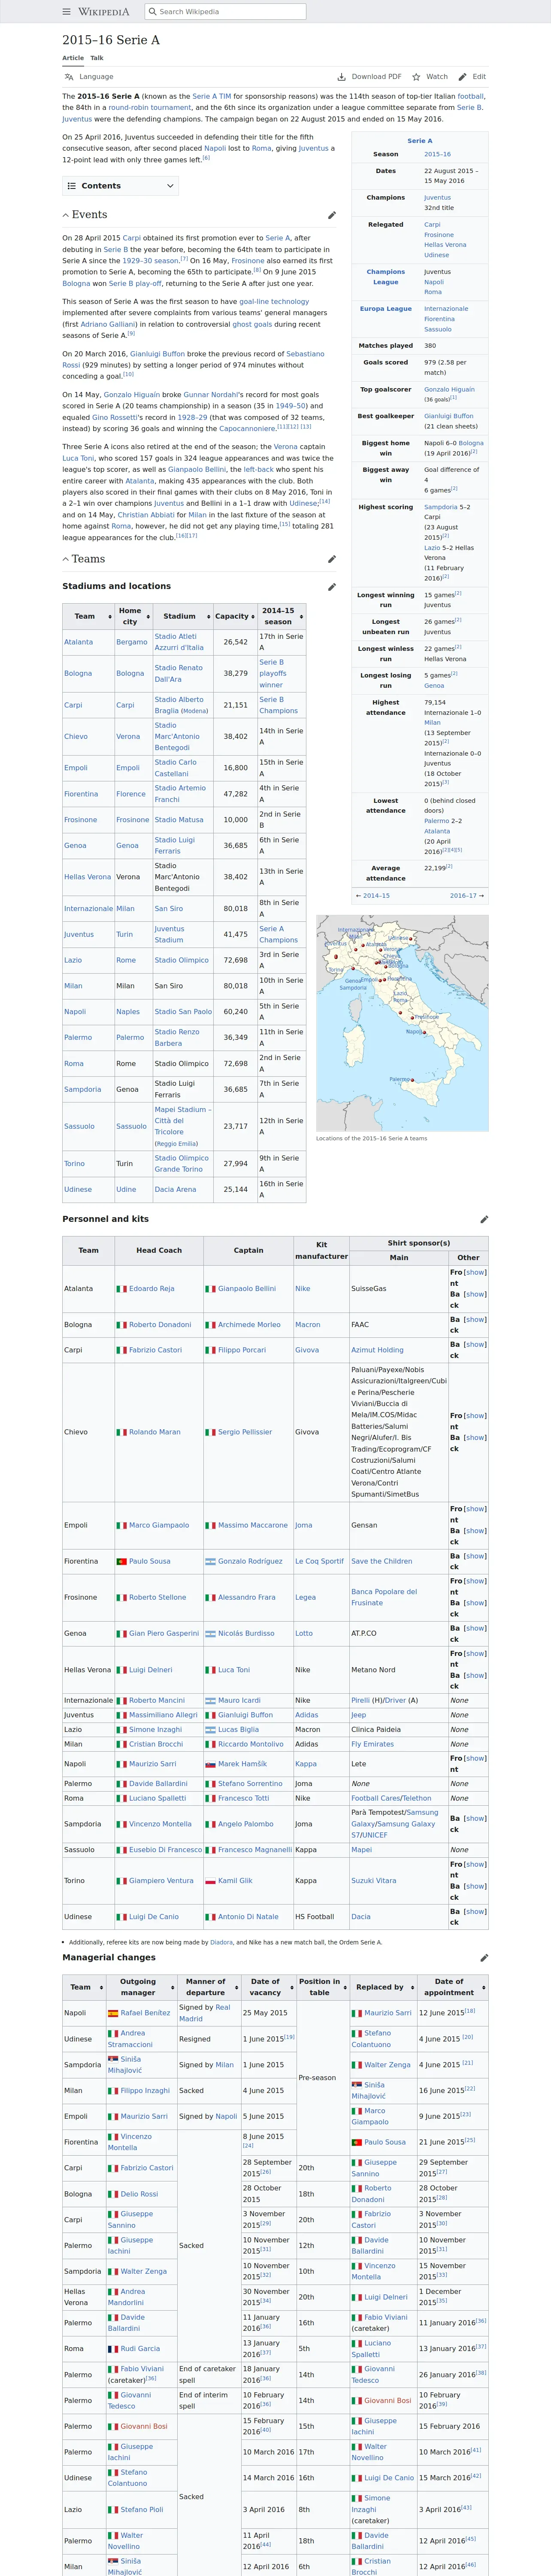Switch to the Article tab
551x2576 pixels.
[x=73, y=58]
